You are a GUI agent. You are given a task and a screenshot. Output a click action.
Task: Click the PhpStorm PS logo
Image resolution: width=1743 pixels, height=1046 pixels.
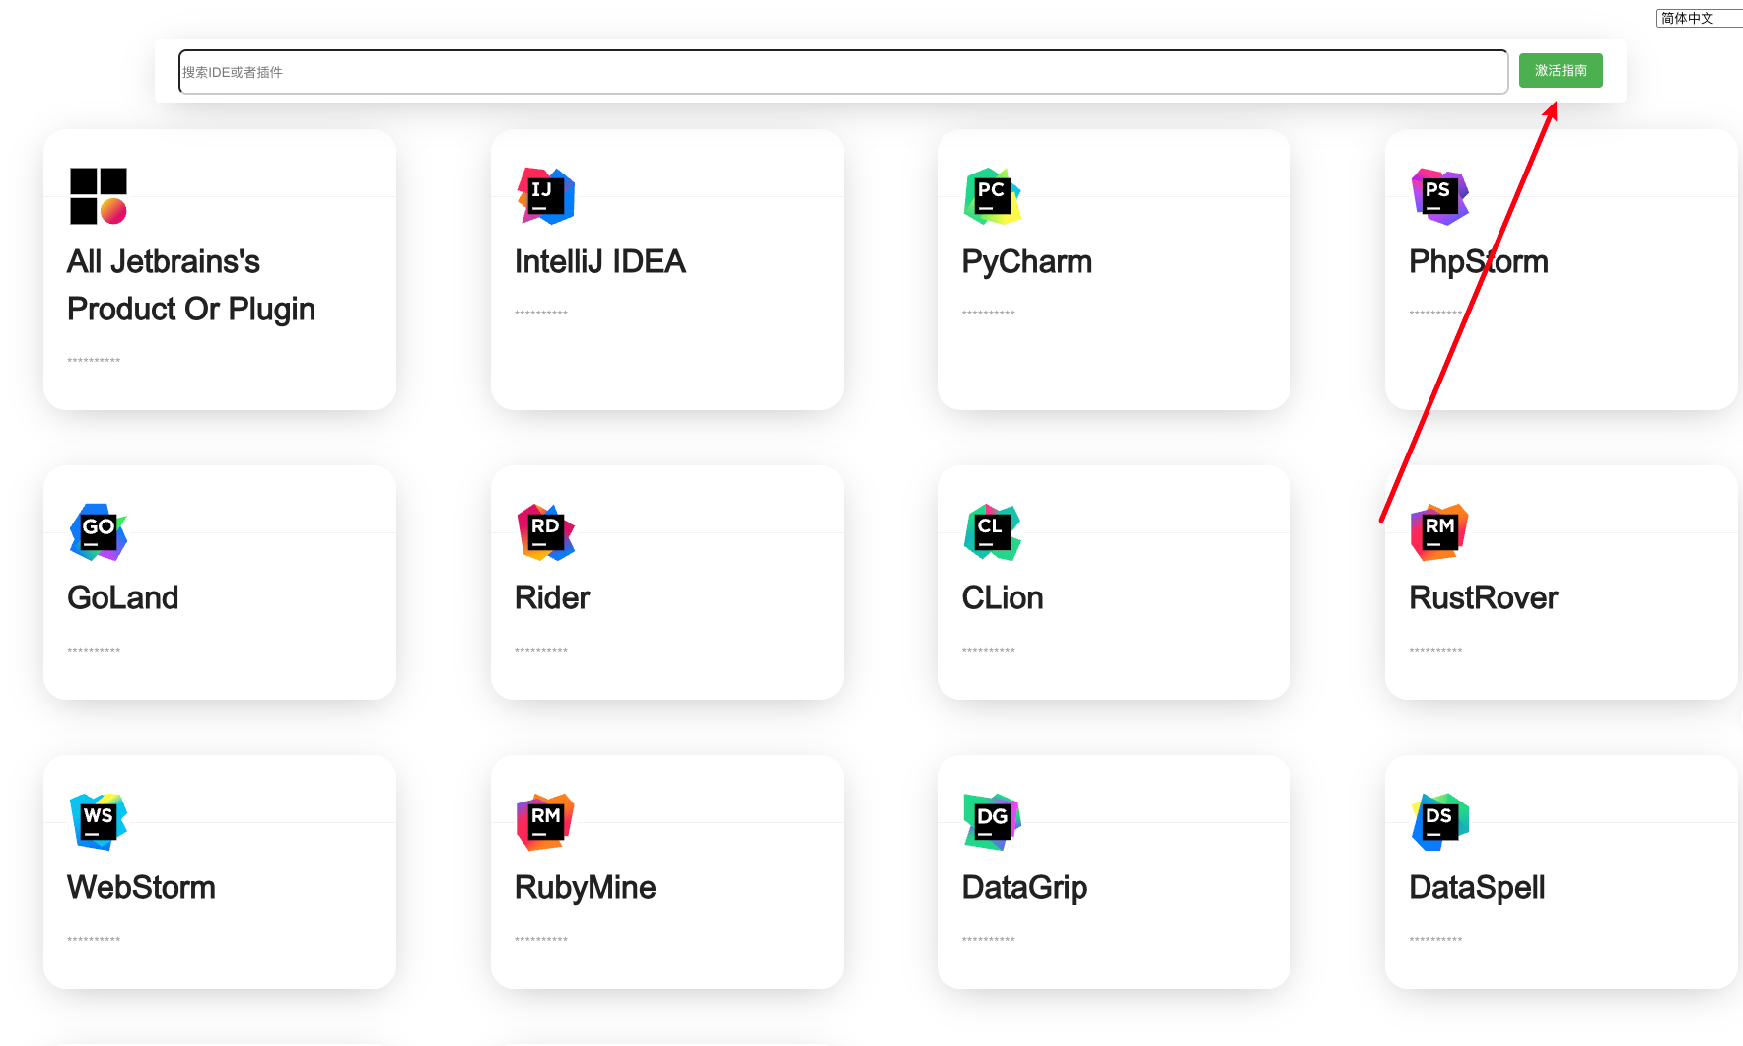(1440, 196)
